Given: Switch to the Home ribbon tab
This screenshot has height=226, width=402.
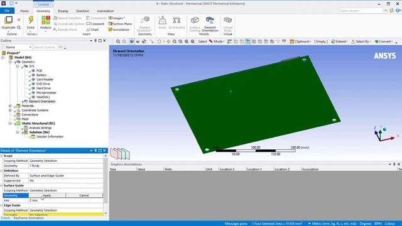Looking at the screenshot, I should coord(24,11).
